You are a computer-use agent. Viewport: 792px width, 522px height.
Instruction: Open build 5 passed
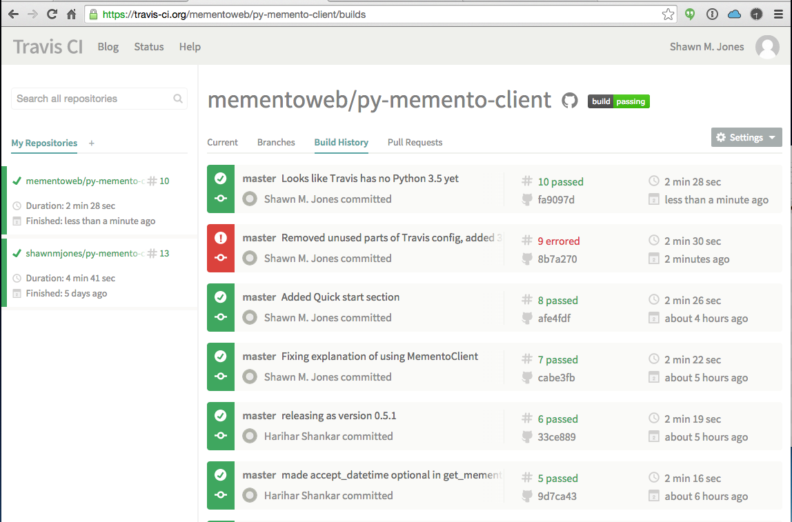pyautogui.click(x=557, y=479)
